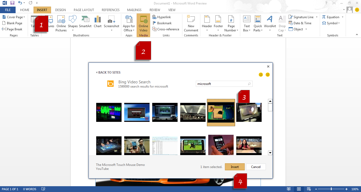361x192 pixels.
Task: Switch to the REFERENCES tab
Action: click(111, 10)
